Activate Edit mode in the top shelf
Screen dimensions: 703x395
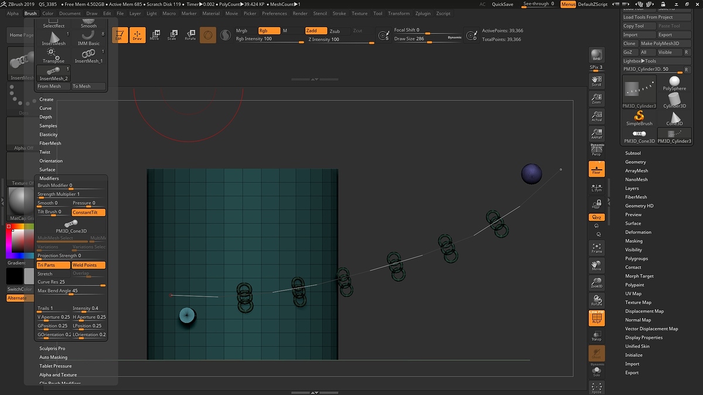click(120, 35)
